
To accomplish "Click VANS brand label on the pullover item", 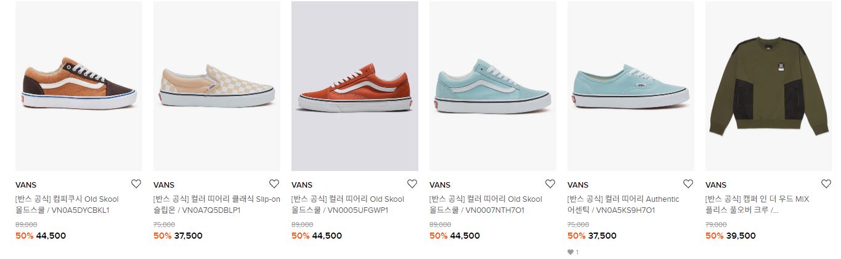I will coord(716,185).
